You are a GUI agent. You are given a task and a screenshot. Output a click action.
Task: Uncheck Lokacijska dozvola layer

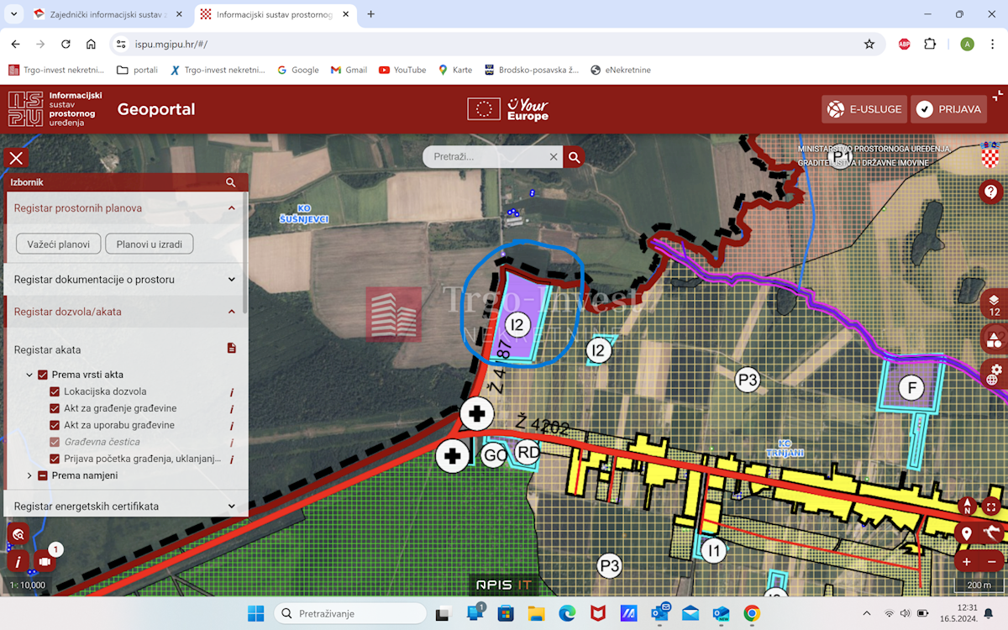(x=55, y=391)
